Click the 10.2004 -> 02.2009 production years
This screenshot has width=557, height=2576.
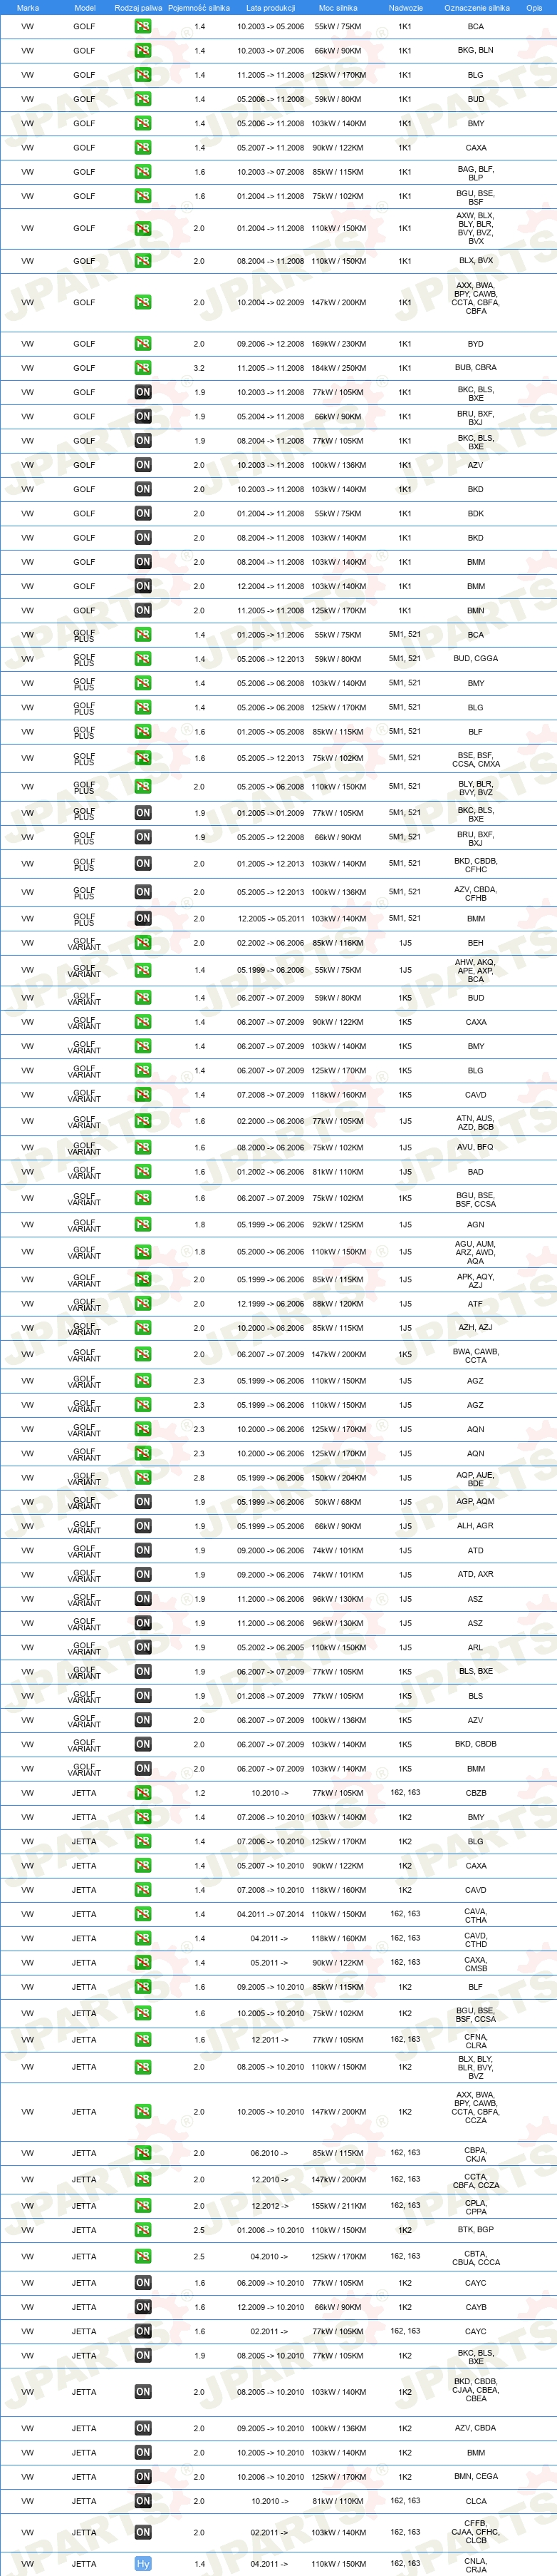271,302
